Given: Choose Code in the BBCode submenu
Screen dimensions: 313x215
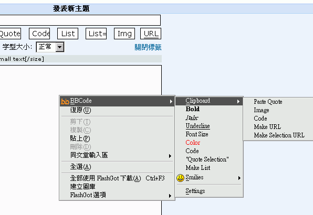Looking at the screenshot, I should click(x=209, y=151).
